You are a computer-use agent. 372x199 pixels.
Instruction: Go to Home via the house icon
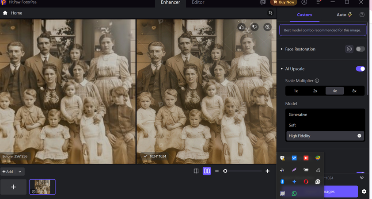coord(5,13)
